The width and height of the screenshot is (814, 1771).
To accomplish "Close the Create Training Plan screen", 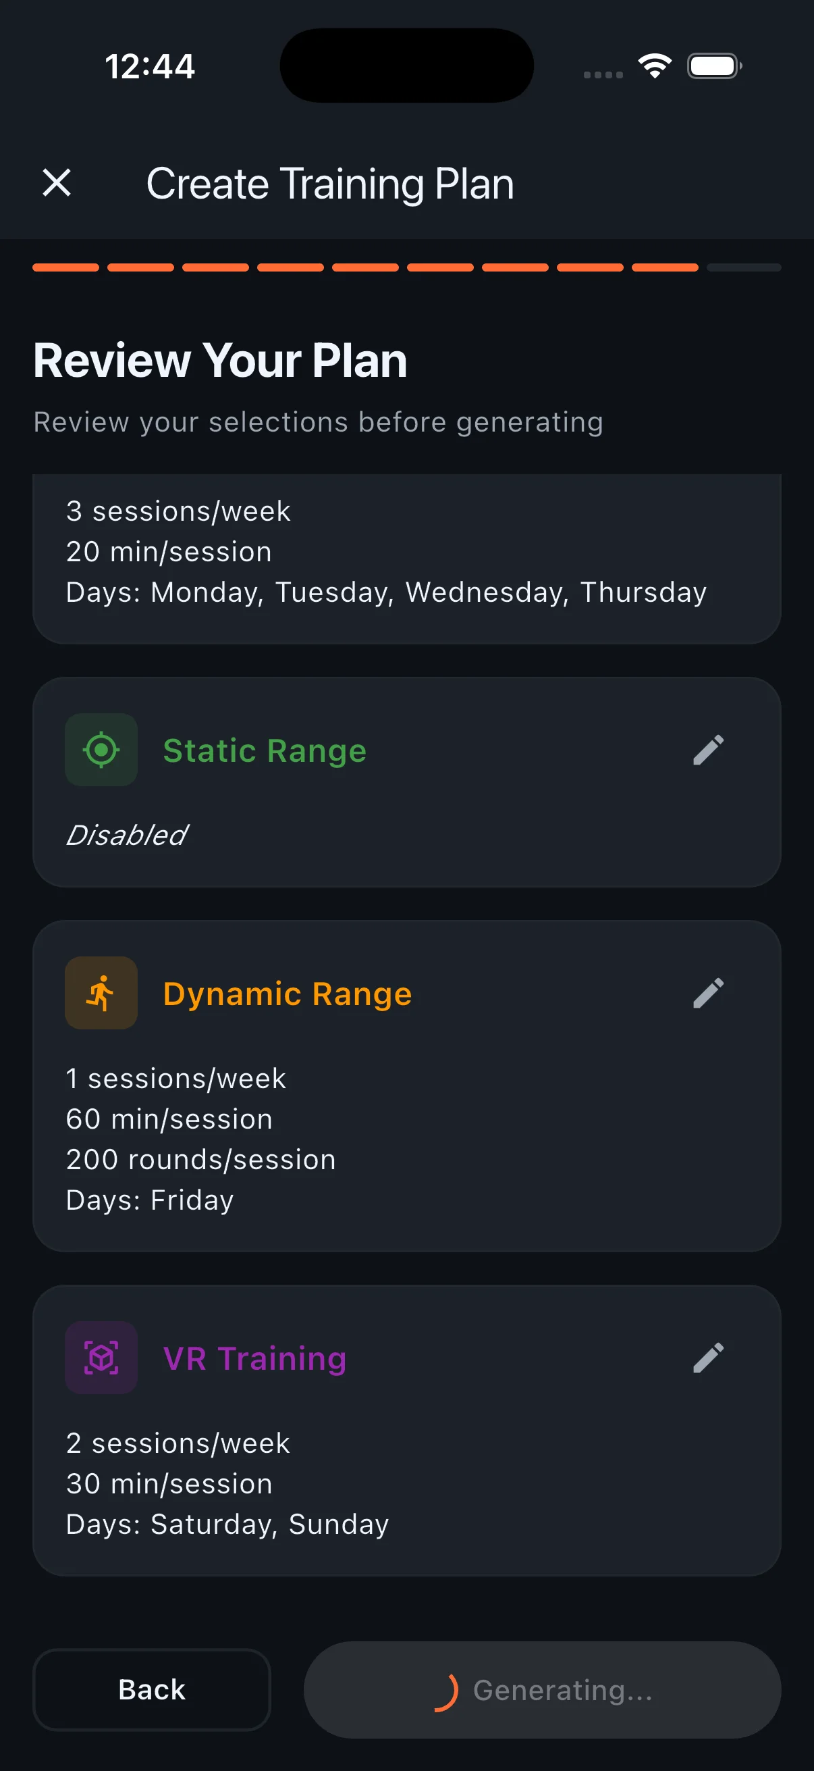I will point(57,183).
